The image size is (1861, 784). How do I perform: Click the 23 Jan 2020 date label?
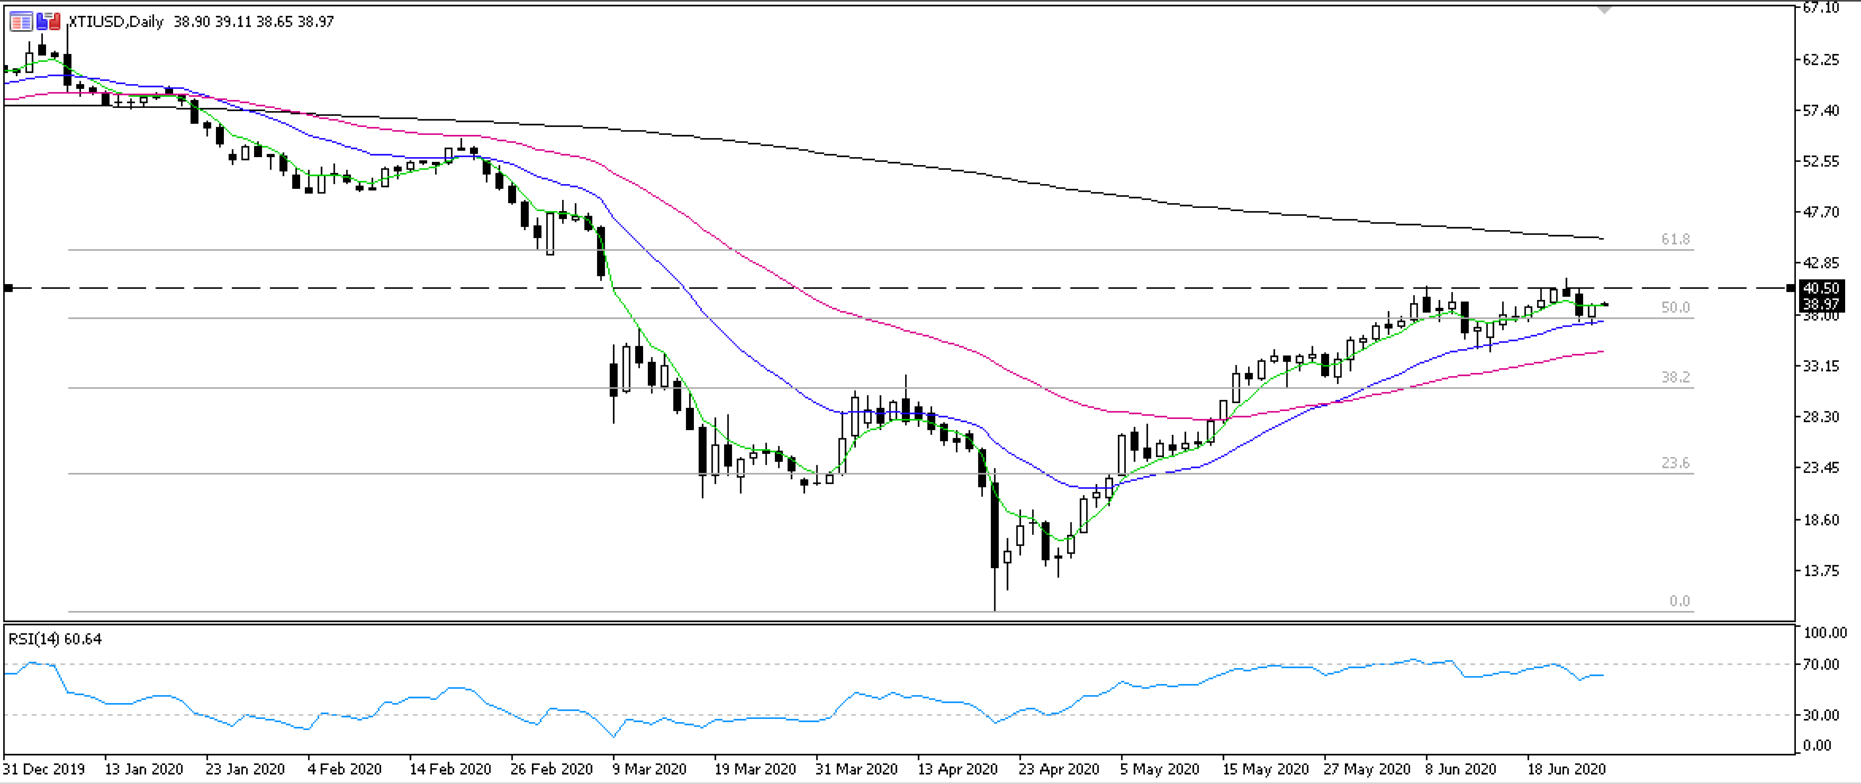(245, 769)
